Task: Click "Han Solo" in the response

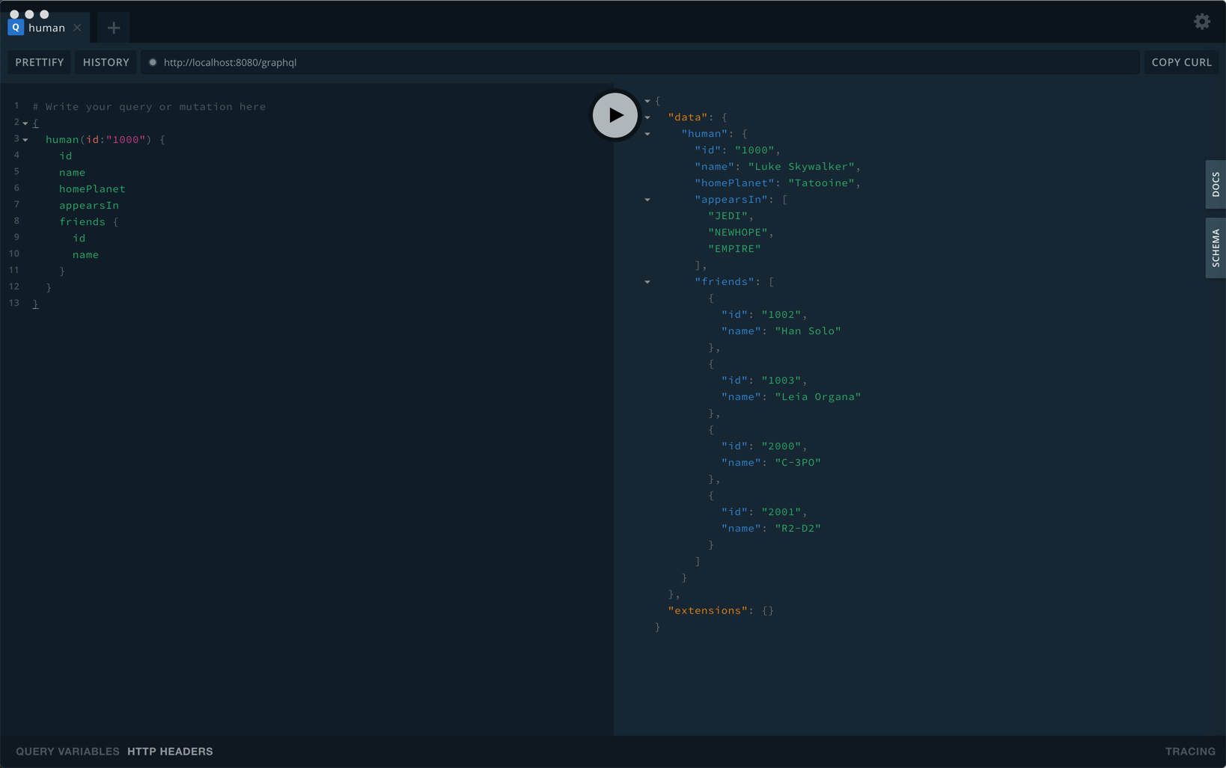Action: [x=808, y=331]
